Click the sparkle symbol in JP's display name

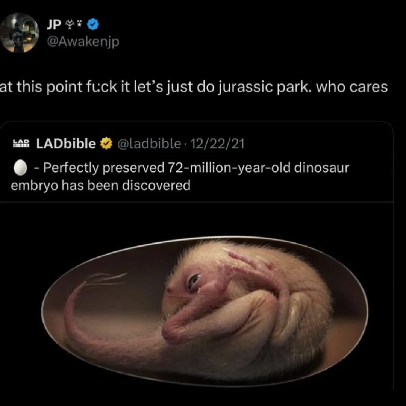pos(79,23)
